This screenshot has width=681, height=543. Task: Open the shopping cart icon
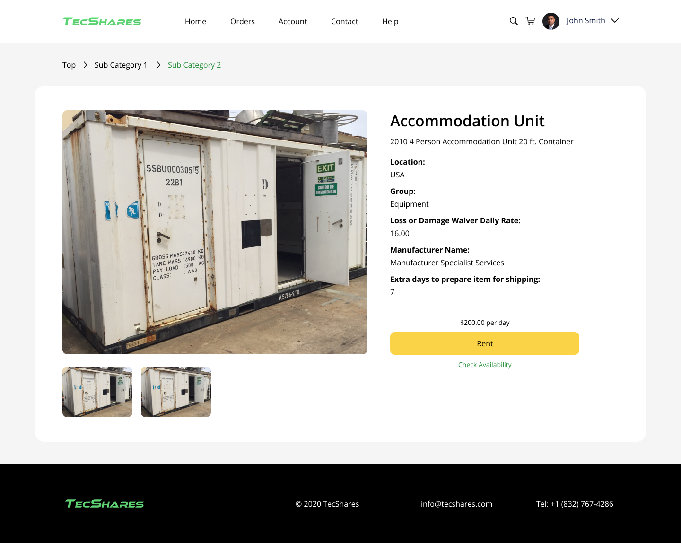point(531,21)
